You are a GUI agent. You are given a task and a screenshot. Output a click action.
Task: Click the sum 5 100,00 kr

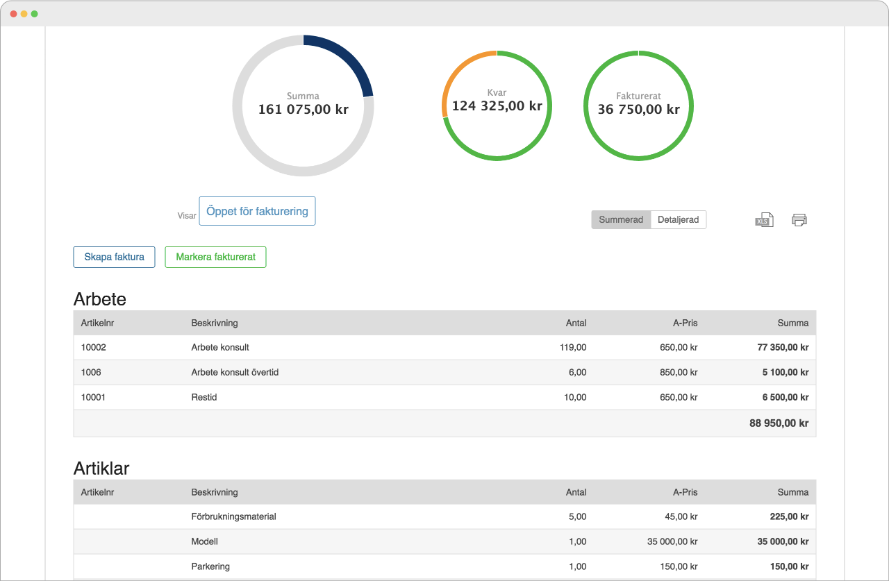(x=786, y=372)
